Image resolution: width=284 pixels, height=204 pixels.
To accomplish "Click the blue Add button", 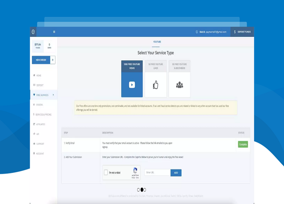I will (x=176, y=173).
